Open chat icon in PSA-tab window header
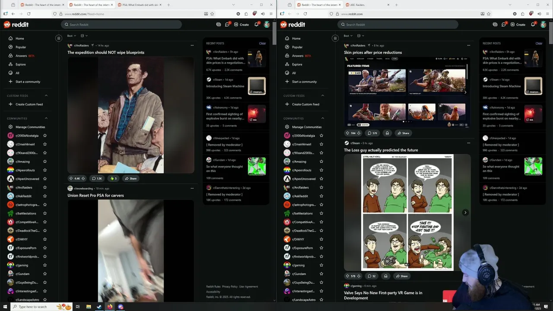Screen dimensions: 553x311 pos(227,25)
